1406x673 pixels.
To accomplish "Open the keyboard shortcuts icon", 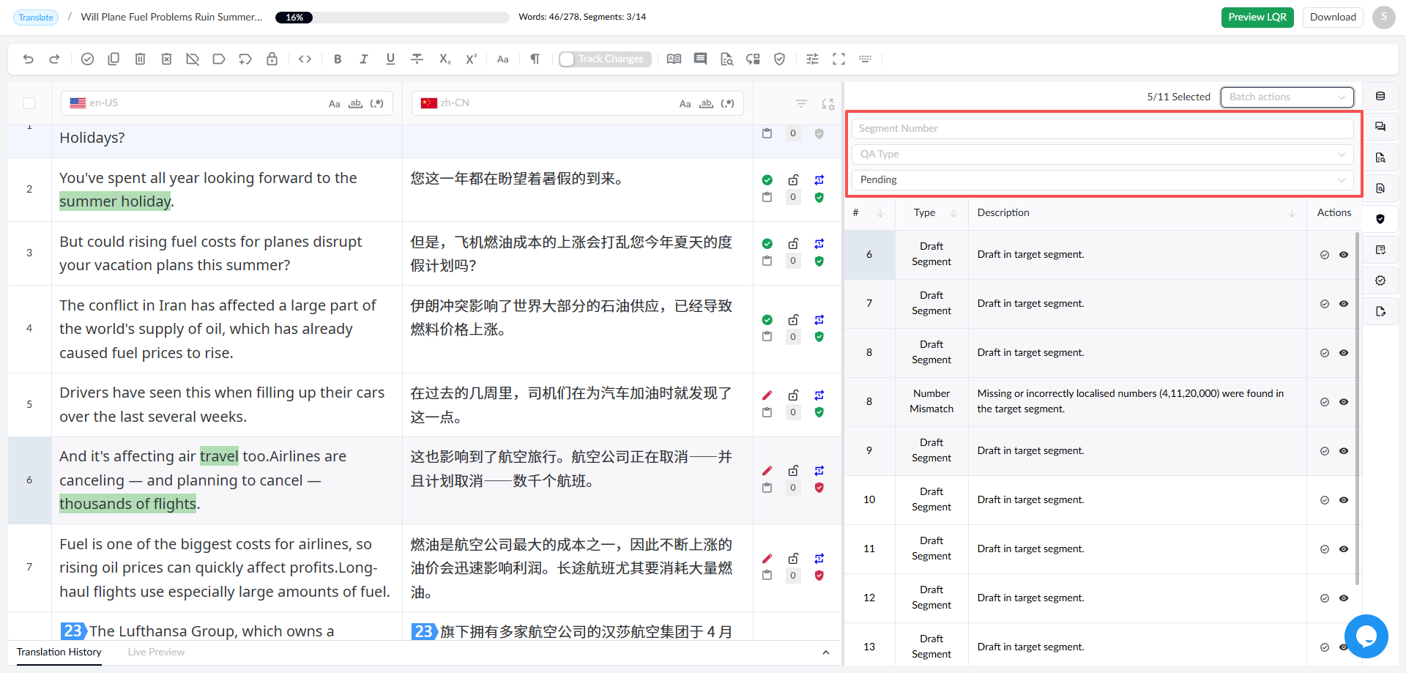I will click(x=866, y=59).
